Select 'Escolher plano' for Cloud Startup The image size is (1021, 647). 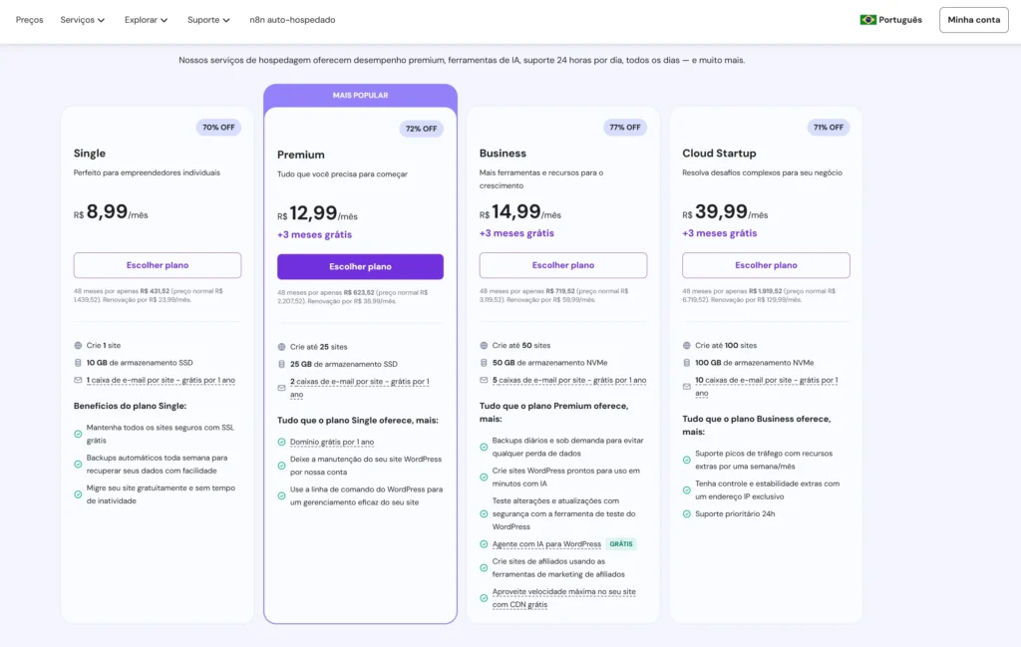766,265
